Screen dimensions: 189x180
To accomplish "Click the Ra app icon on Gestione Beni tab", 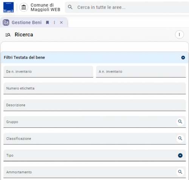I will 6,23.
